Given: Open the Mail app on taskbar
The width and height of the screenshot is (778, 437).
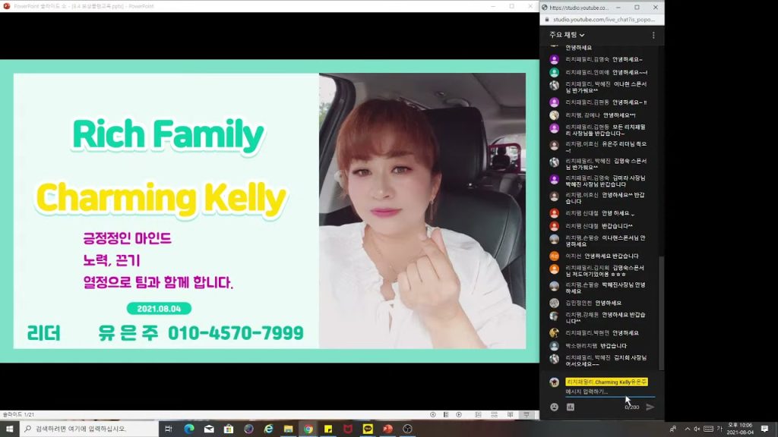Looking at the screenshot, I should point(209,429).
